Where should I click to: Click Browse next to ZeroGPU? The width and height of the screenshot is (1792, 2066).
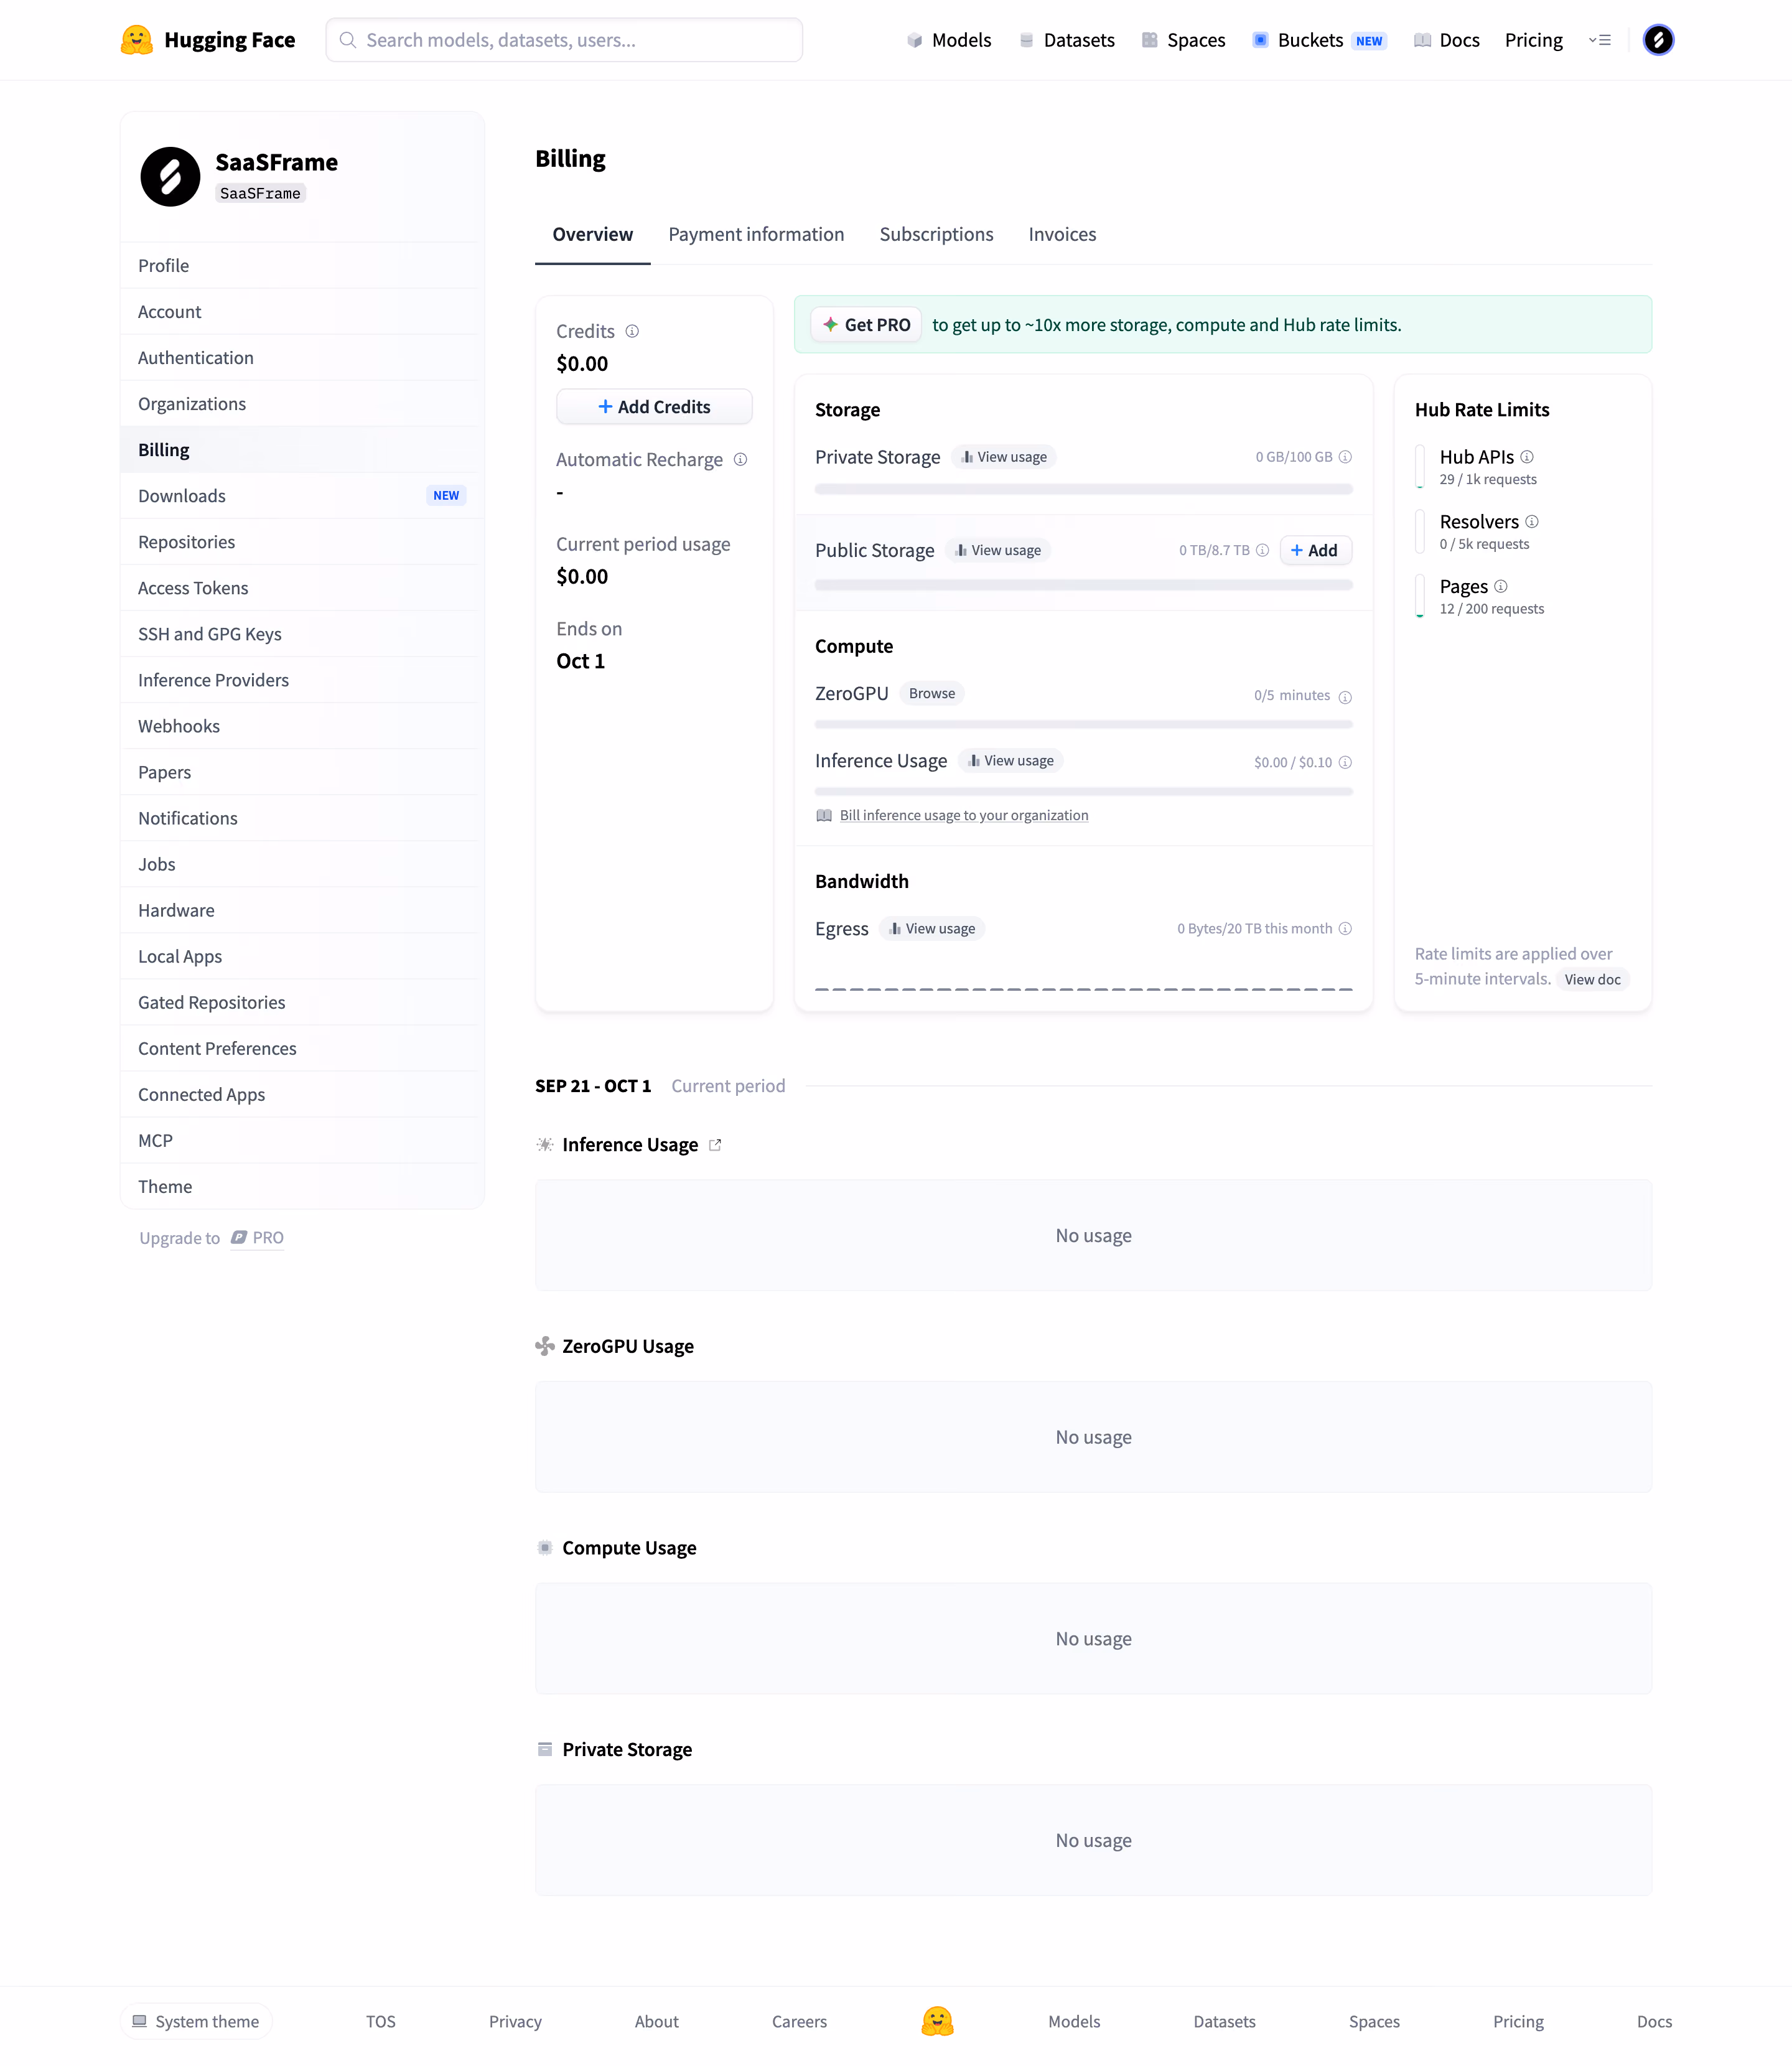click(x=932, y=693)
